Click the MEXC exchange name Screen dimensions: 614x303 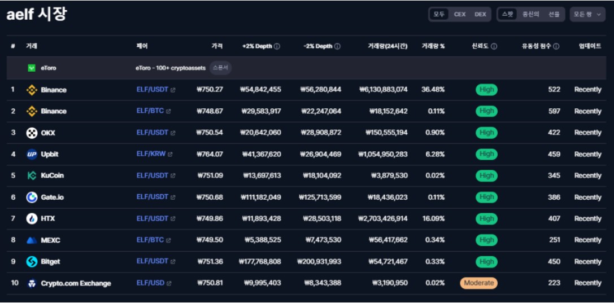[50, 240]
